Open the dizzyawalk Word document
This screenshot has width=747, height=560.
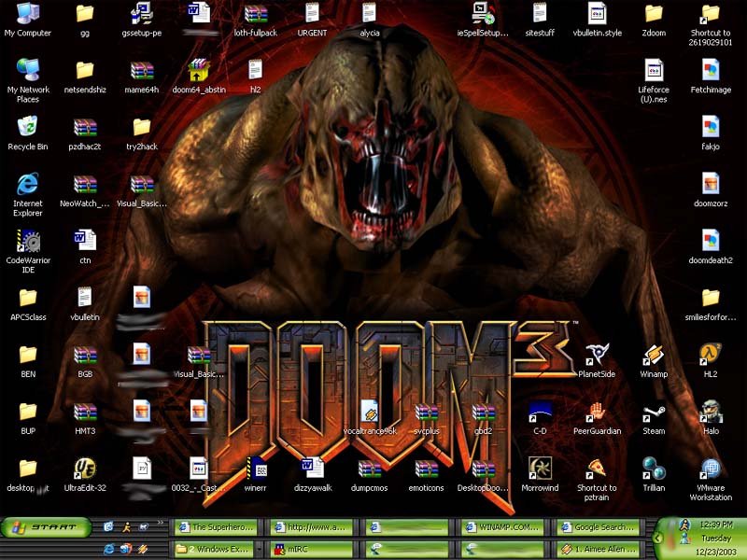coord(313,474)
